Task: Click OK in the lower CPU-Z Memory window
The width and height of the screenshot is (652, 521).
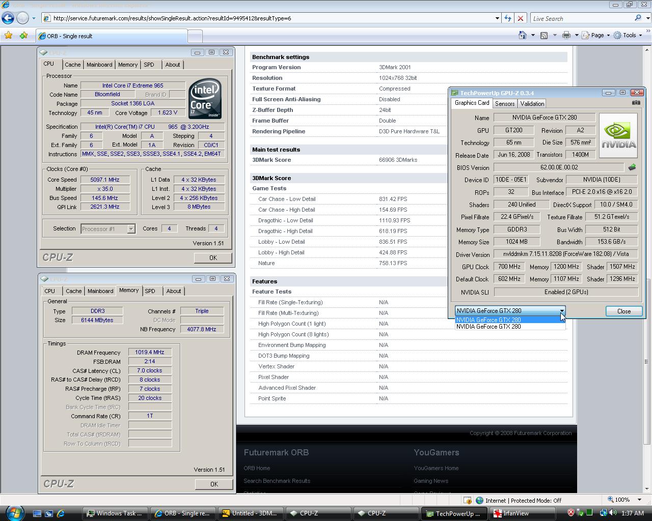Action: pyautogui.click(x=214, y=484)
